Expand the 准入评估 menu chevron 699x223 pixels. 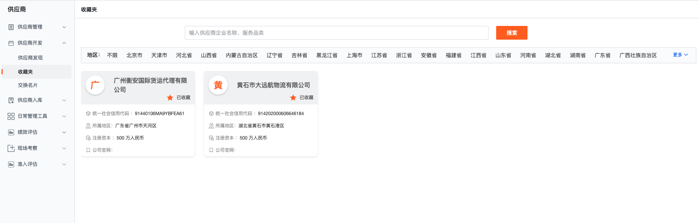coord(64,164)
